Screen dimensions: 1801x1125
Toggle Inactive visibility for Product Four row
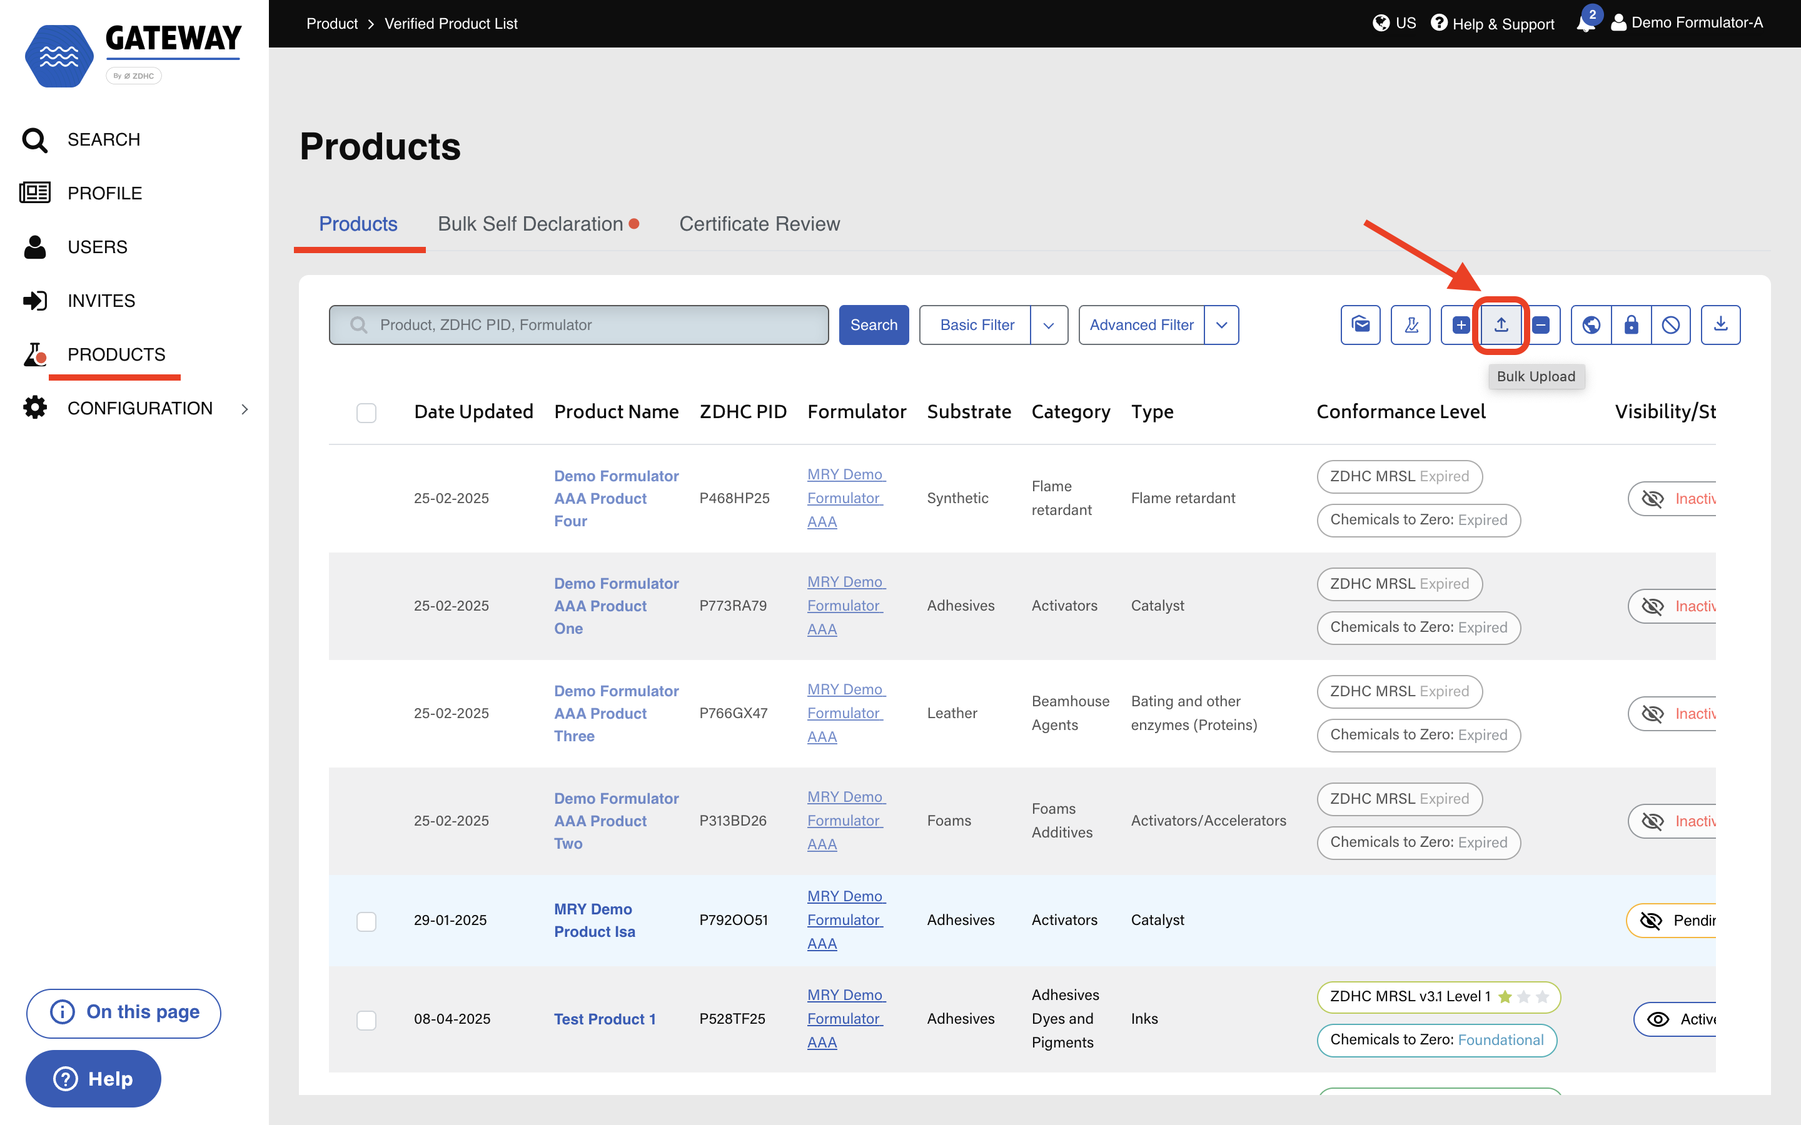[x=1672, y=499]
